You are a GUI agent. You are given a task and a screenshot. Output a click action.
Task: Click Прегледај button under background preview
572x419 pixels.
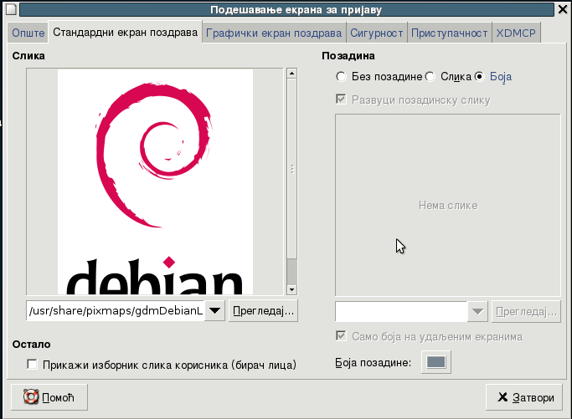(526, 311)
